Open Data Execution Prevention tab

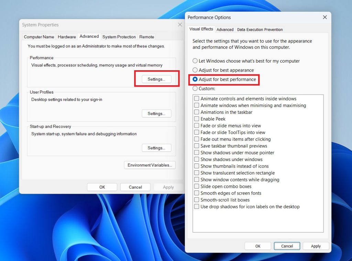coord(260,29)
